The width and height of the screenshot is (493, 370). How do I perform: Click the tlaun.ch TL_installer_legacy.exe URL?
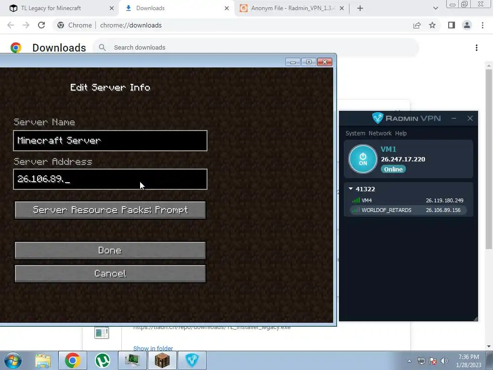point(212,328)
